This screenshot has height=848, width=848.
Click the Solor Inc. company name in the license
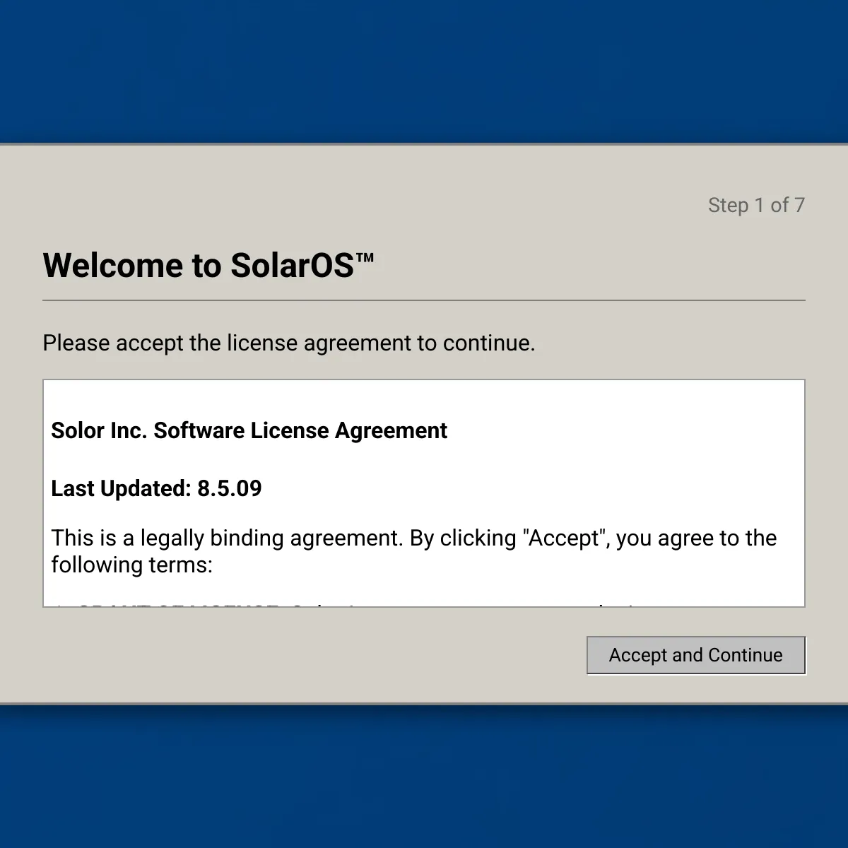coord(99,430)
